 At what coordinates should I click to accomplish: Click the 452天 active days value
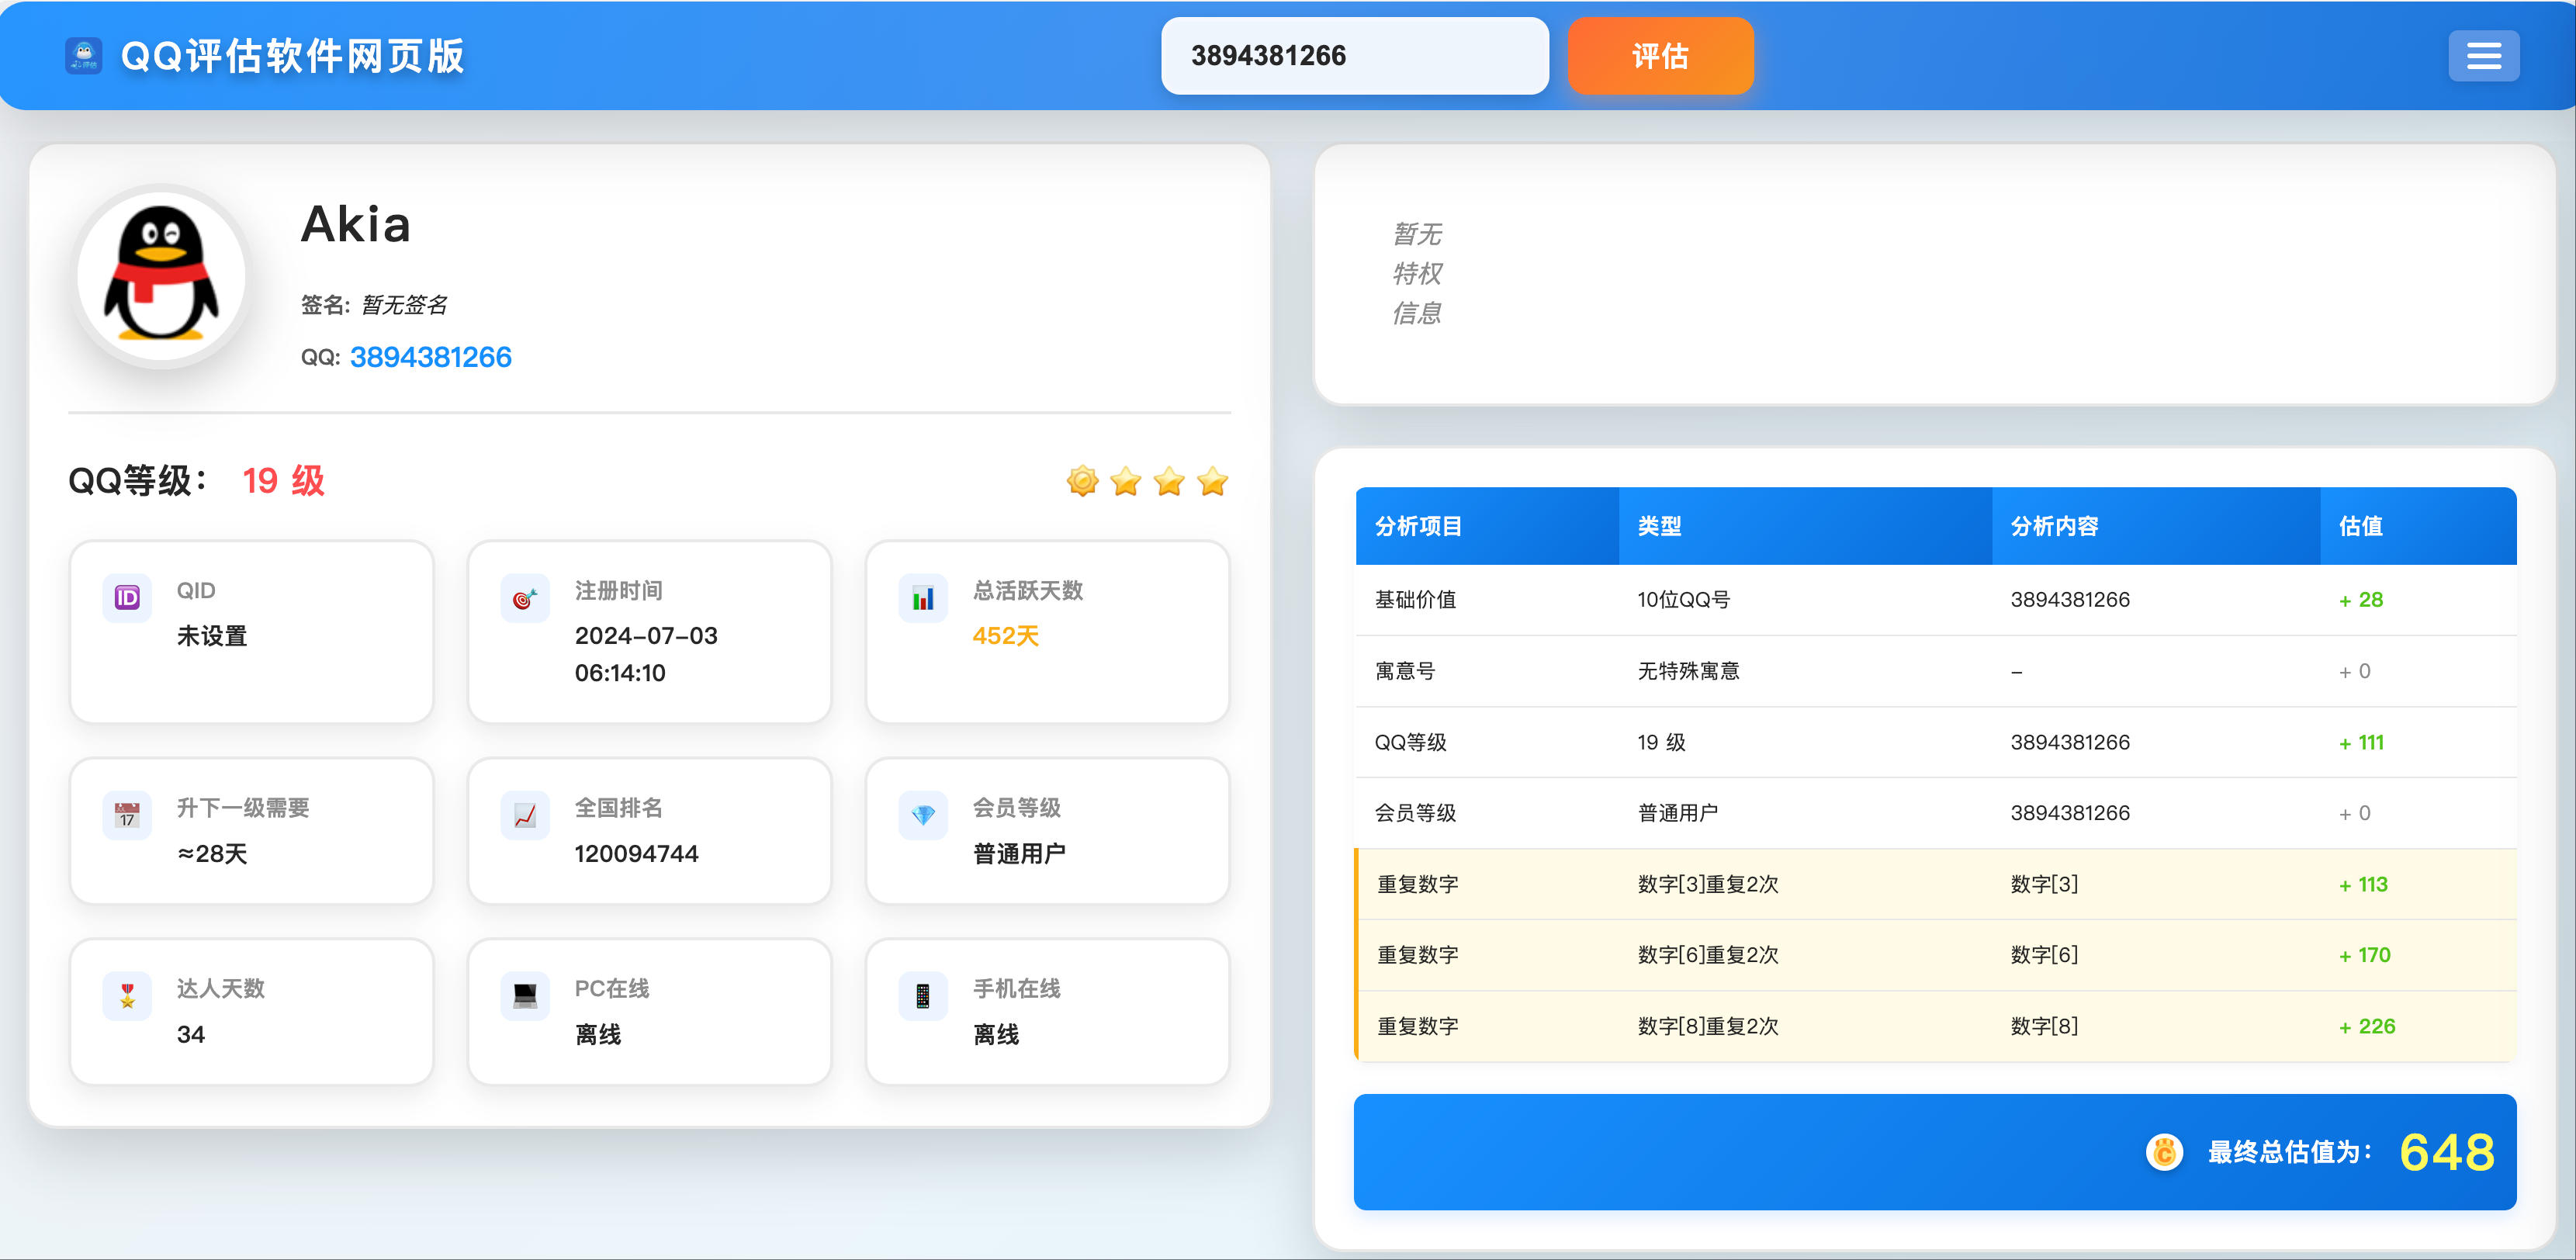(1006, 636)
